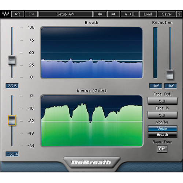Redo the last undone change

(x=31, y=14)
